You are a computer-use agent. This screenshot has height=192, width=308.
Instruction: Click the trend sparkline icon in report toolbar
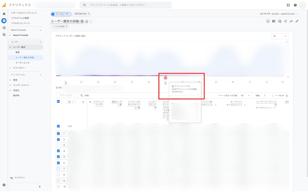(291, 21)
